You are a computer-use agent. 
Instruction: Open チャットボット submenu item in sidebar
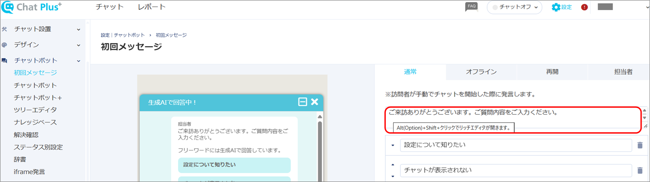pos(35,85)
